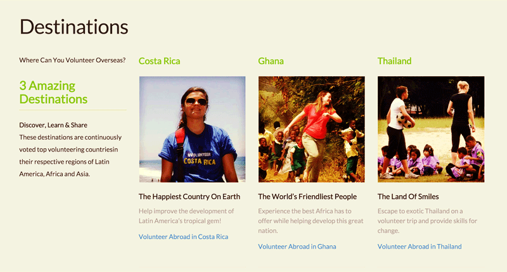The height and width of the screenshot is (272, 507).
Task: Click the Discover, Learn & Share subheading
Action: pyautogui.click(x=53, y=125)
